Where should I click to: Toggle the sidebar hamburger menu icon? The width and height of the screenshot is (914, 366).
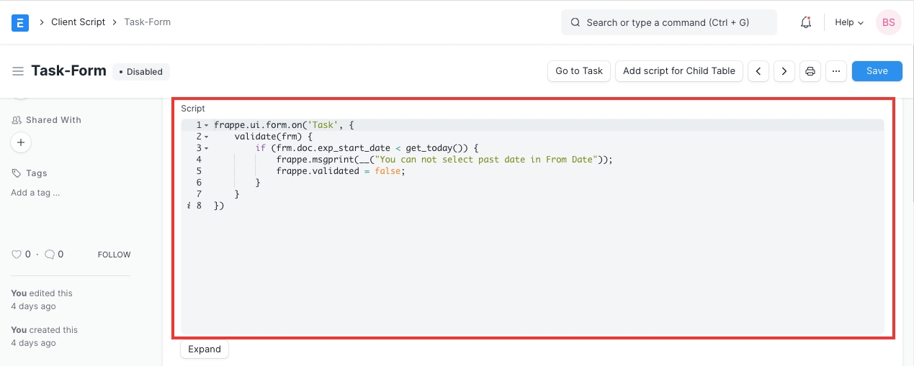point(18,71)
